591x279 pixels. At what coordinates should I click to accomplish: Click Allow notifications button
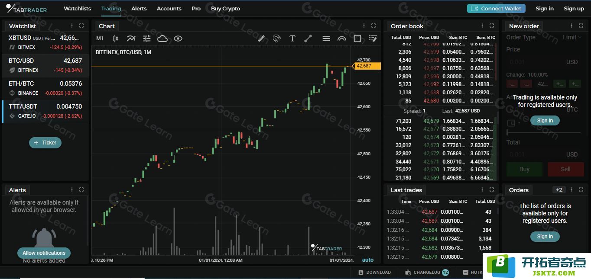pyautogui.click(x=44, y=253)
